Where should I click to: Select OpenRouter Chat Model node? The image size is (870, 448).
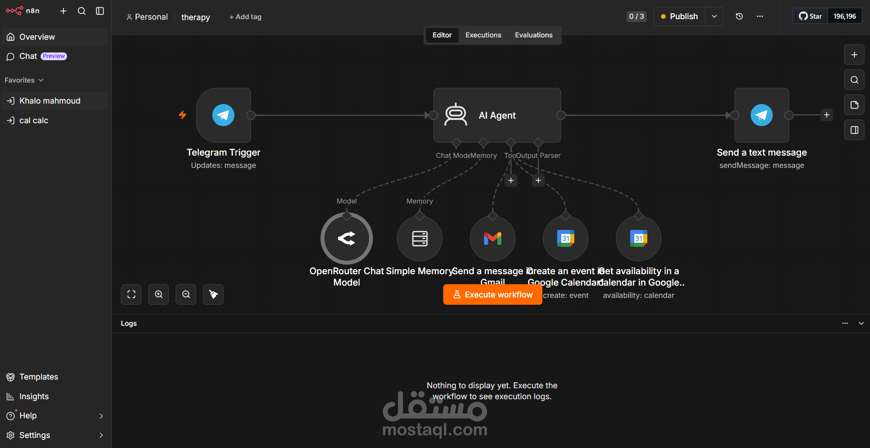347,238
